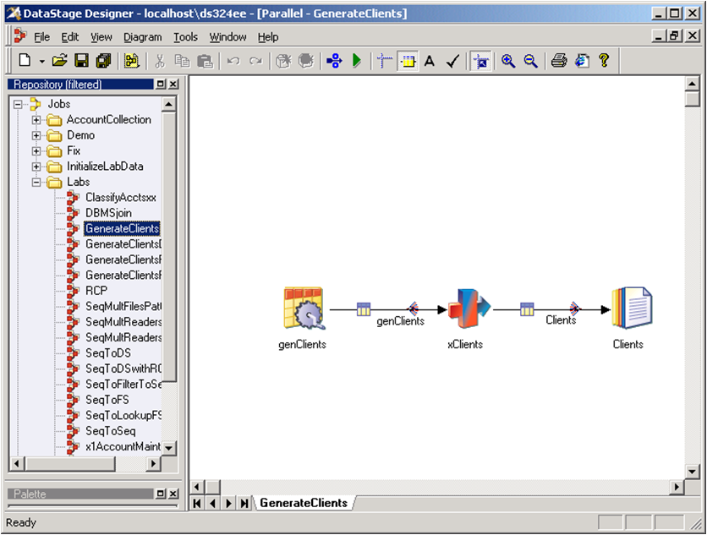Open the Diagram menu
The image size is (707, 535).
point(142,37)
